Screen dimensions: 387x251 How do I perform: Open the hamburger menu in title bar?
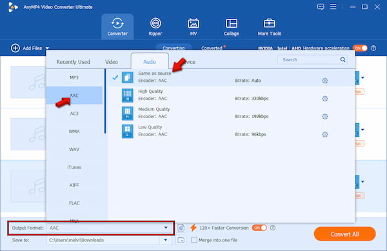tap(333, 6)
